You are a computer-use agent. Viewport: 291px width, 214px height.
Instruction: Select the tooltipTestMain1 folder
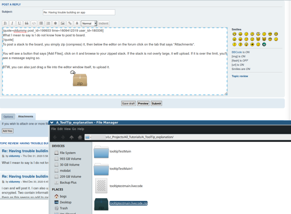113,169
